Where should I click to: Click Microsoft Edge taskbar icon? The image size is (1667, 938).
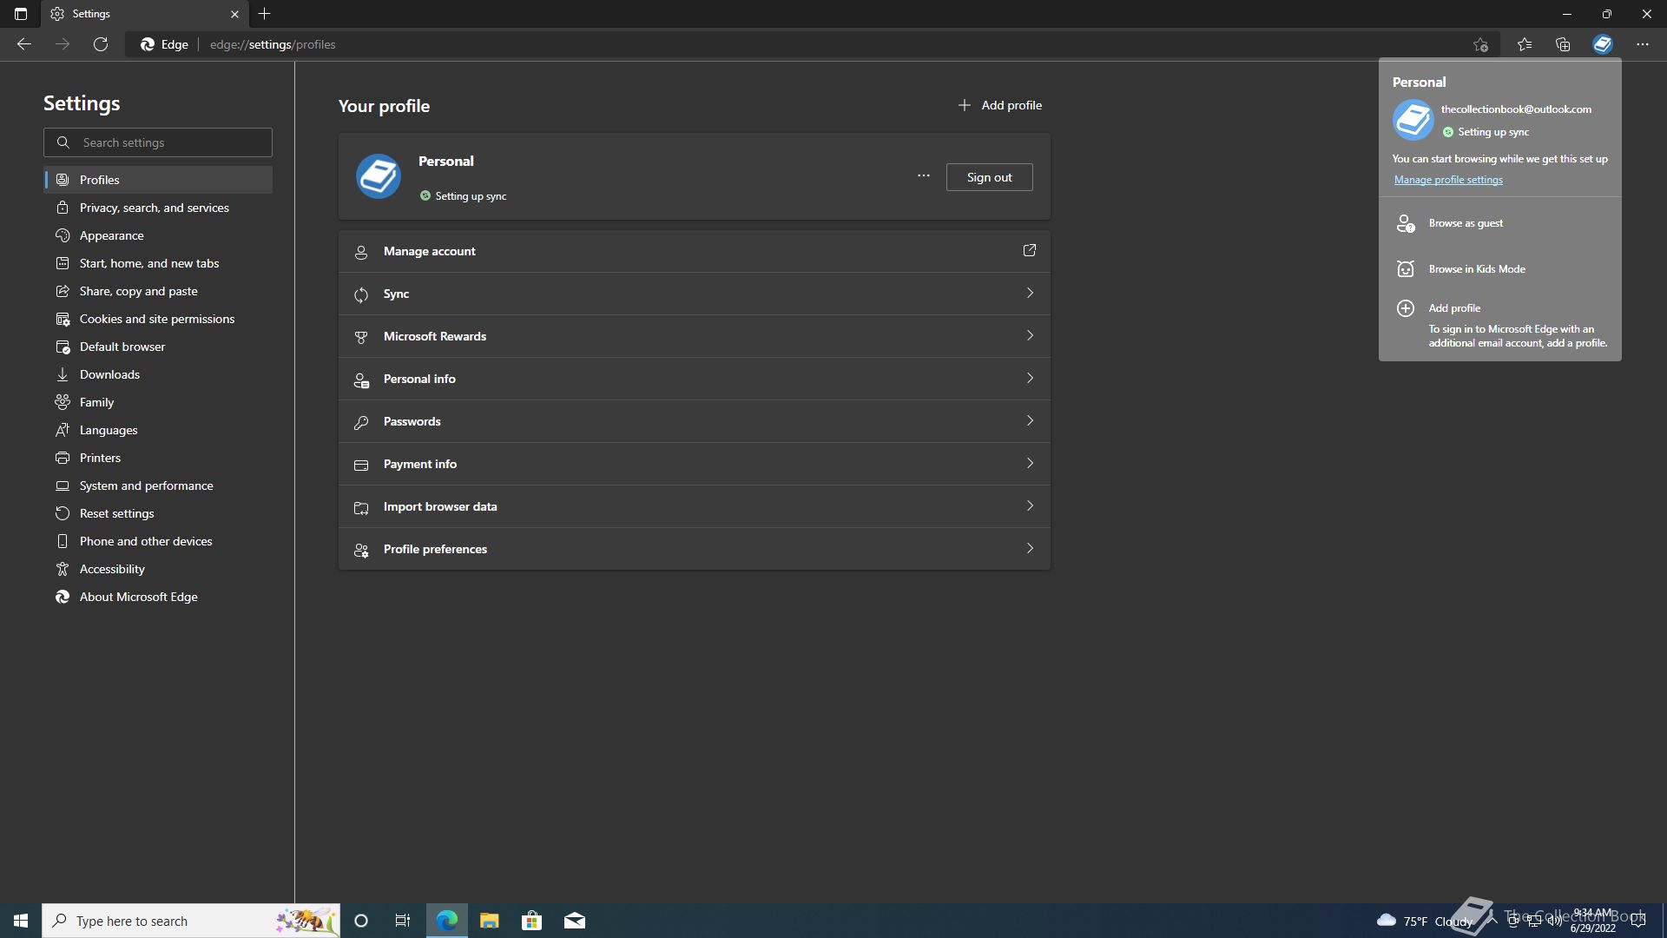coord(447,921)
